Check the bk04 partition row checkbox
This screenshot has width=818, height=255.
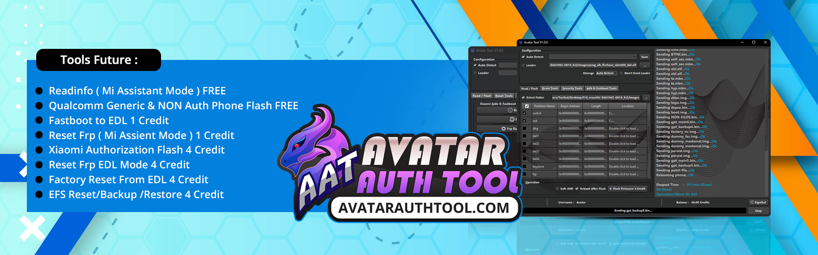pyautogui.click(x=524, y=159)
